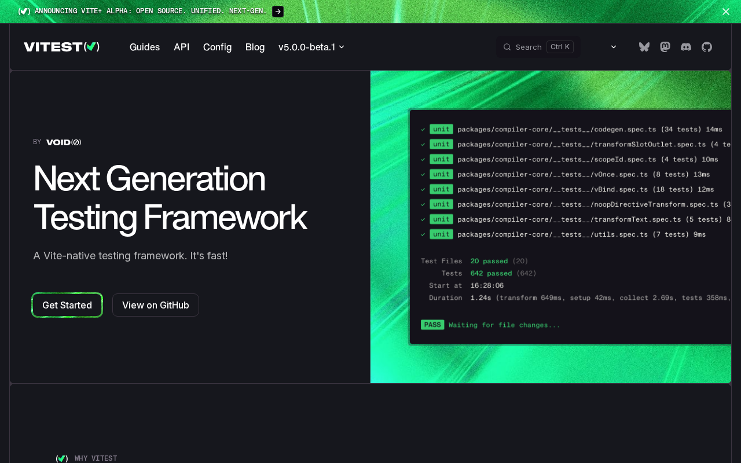Expand the unlabeled chevron menu beside search

click(614, 47)
